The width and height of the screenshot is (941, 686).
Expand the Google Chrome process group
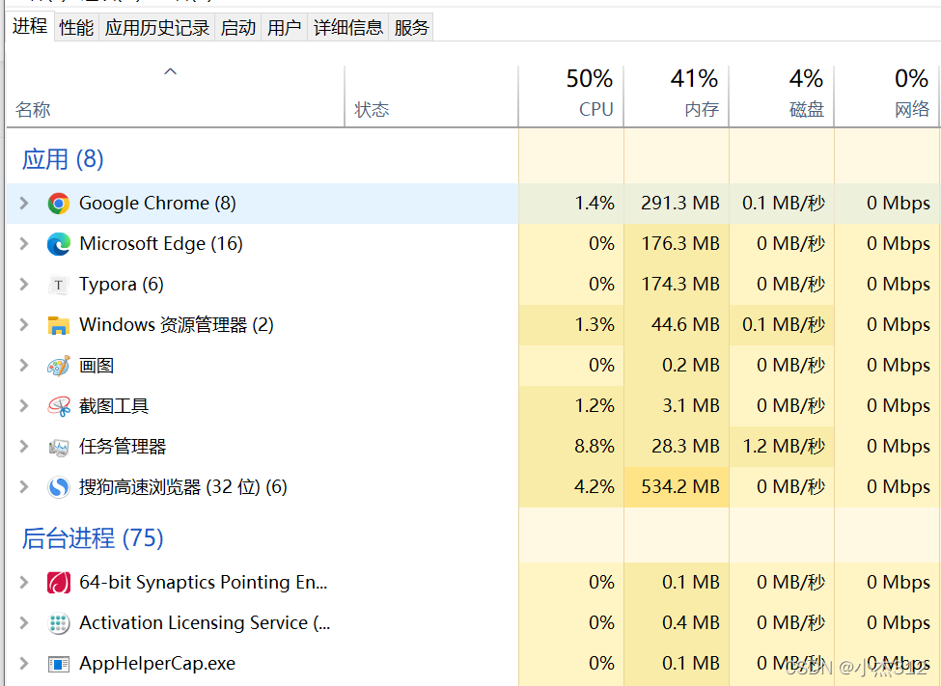coord(25,204)
